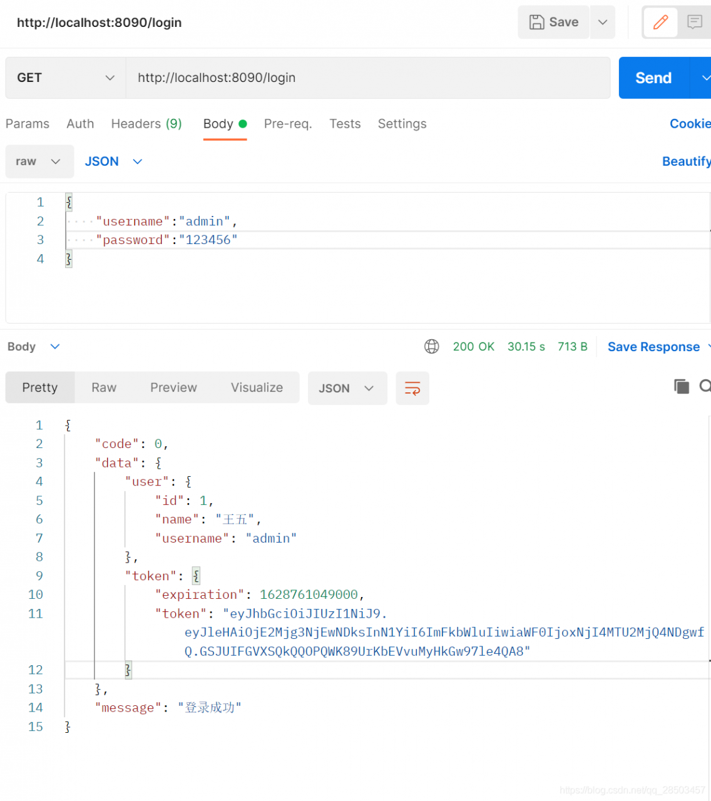This screenshot has width=711, height=801.
Task: Open the response JSON format dropdown
Action: 347,389
